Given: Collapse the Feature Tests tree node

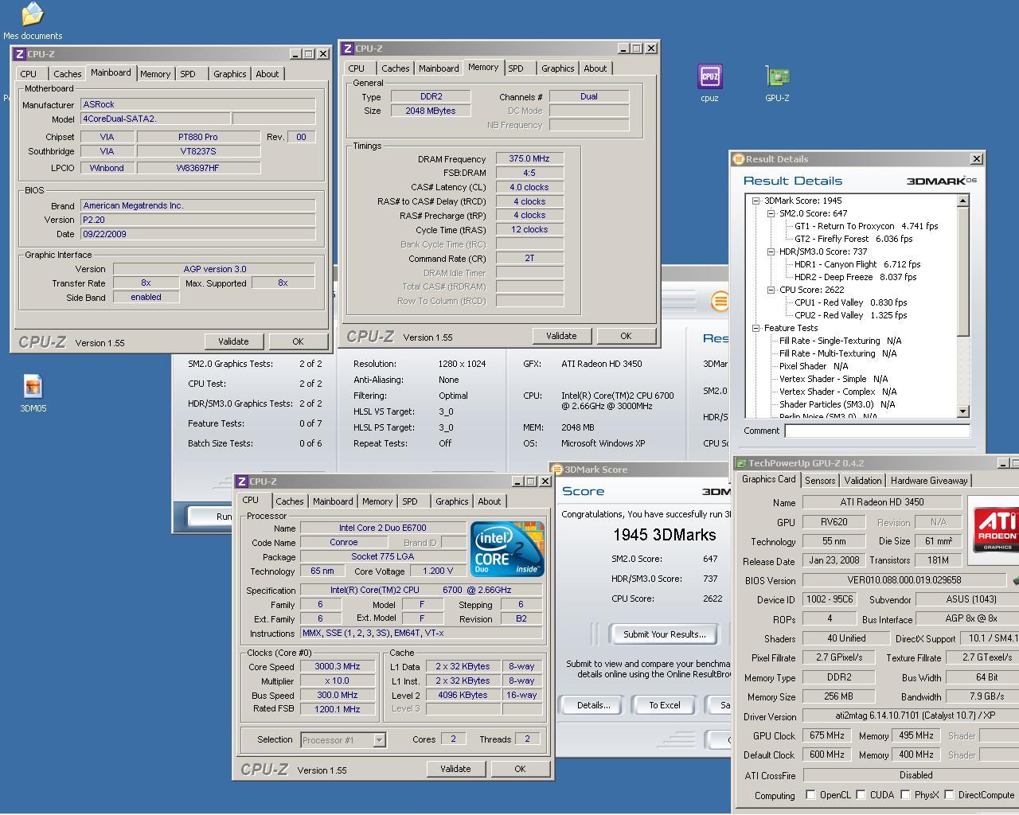Looking at the screenshot, I should [755, 328].
